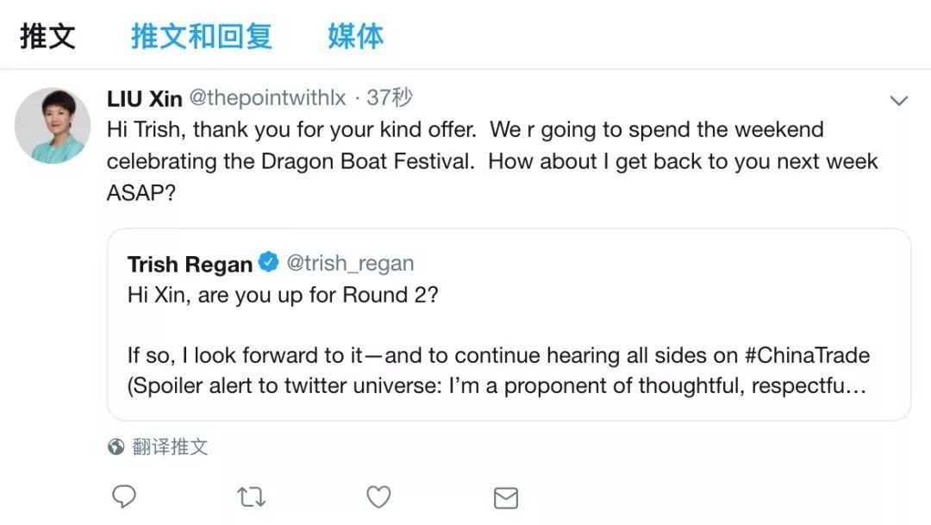Click the reply speech bubble icon

tap(125, 497)
